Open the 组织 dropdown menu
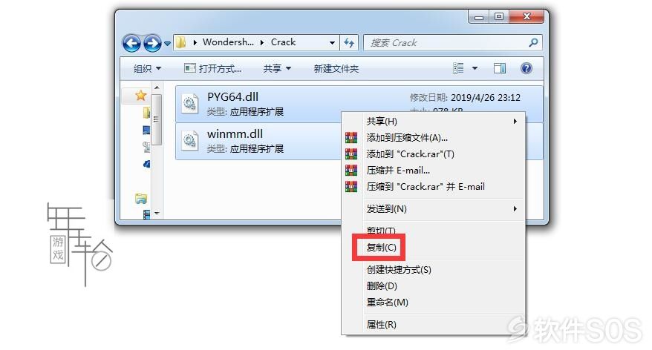The height and width of the screenshot is (350, 652). pyautogui.click(x=147, y=68)
